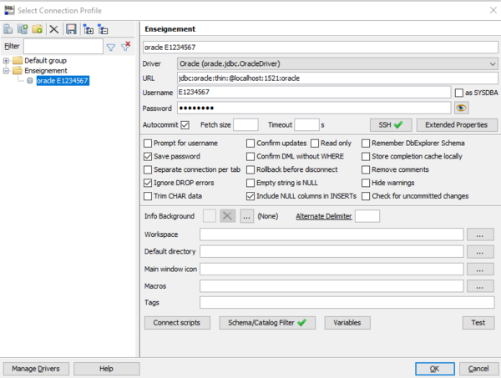Enable Read only checkbox

pyautogui.click(x=315, y=144)
